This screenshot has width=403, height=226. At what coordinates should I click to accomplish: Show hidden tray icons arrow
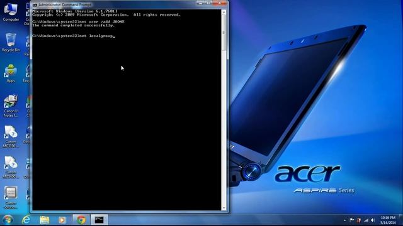[x=344, y=220]
